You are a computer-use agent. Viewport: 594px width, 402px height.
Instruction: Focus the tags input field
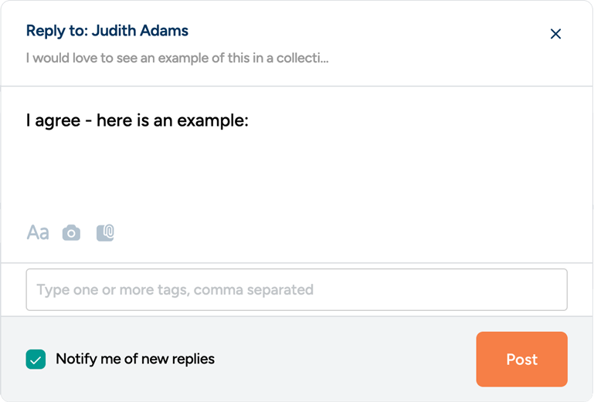[297, 290]
